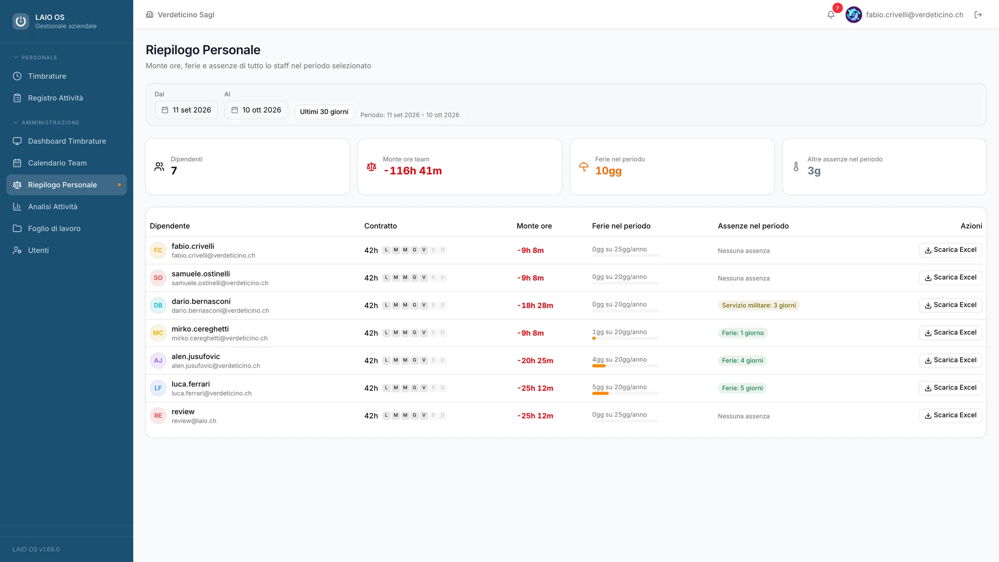
Task: Click luca.ferrari's ferie progress bar
Action: [625, 393]
